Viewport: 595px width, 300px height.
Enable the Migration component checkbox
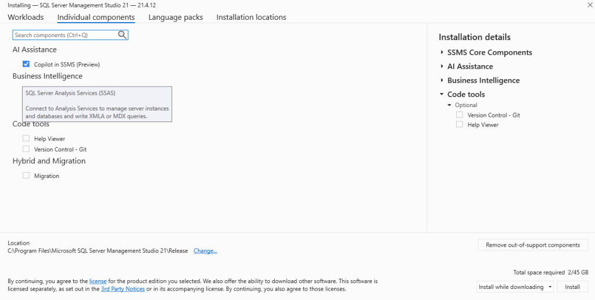coord(26,176)
